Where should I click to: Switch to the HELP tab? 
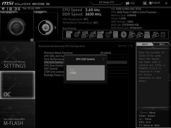pos(145,44)
